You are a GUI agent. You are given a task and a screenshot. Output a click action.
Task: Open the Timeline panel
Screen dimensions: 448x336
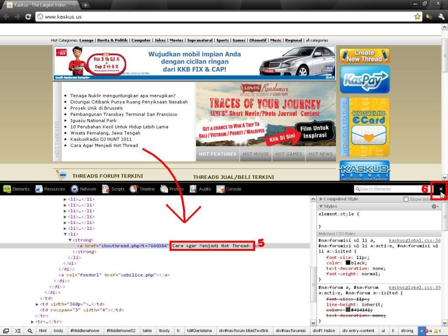pos(142,189)
